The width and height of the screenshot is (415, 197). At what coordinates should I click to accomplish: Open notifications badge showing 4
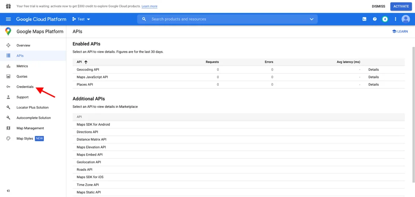pos(385,19)
